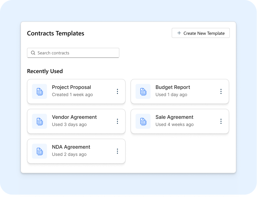This screenshot has height=197, width=257.
Task: Select the Budget Report title
Action: click(173, 87)
